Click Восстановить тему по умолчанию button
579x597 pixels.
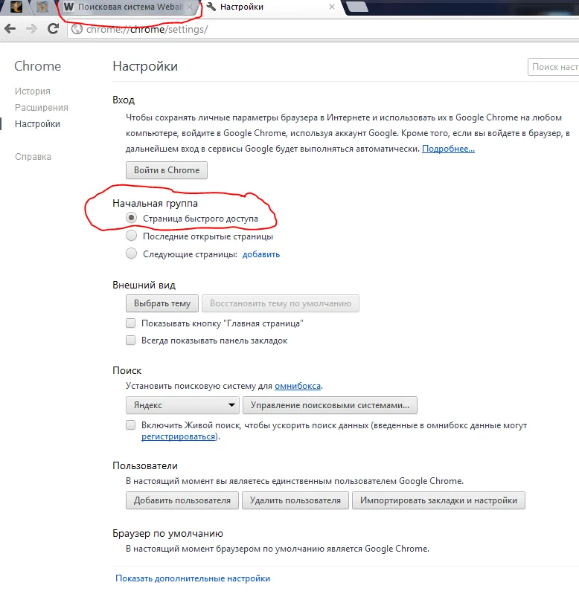click(281, 303)
